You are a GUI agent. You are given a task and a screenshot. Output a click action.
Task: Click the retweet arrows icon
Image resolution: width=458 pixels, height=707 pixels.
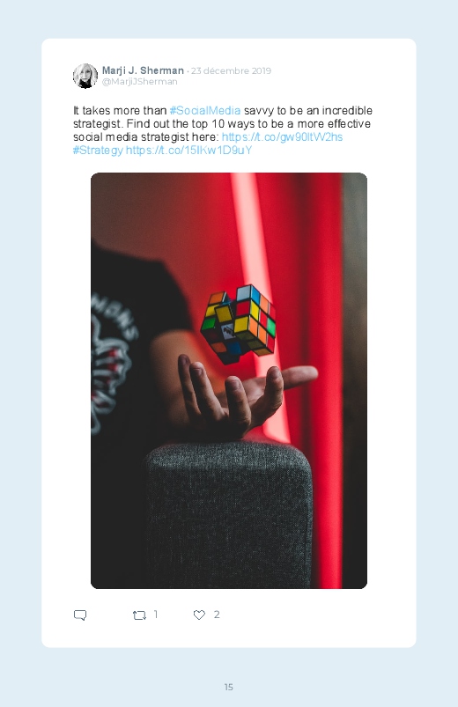(139, 615)
